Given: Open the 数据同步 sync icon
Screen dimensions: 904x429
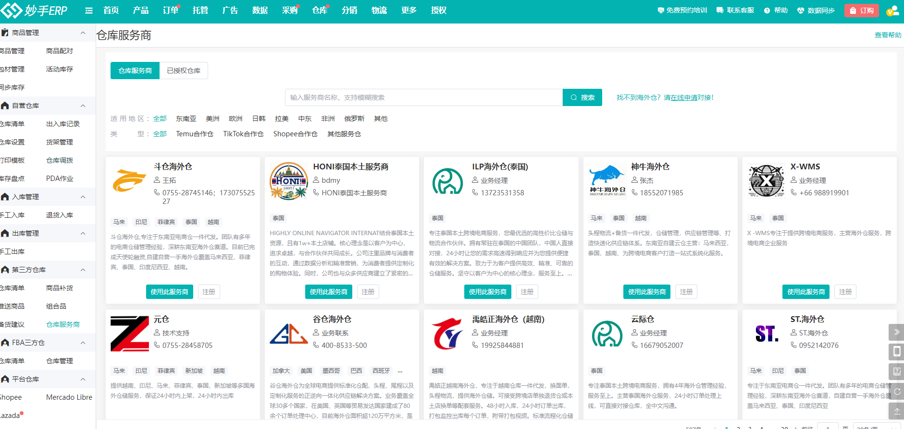Looking at the screenshot, I should (x=801, y=11).
